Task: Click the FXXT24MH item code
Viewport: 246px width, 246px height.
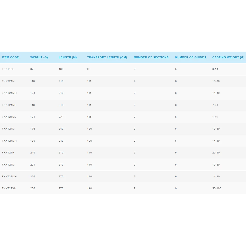Action: 9,141
